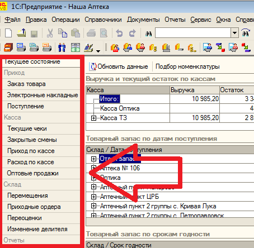Open Закрытые смены in the sidebar
Screen dimensions: 254x248
pyautogui.click(x=41, y=140)
